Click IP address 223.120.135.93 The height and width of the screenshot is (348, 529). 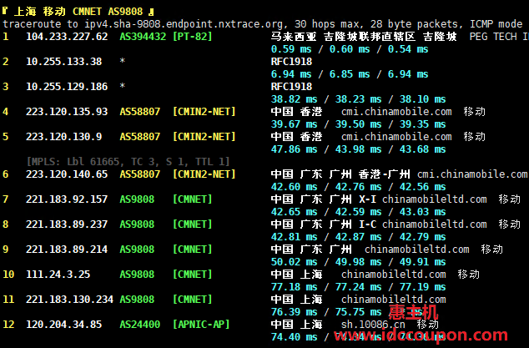pos(67,111)
